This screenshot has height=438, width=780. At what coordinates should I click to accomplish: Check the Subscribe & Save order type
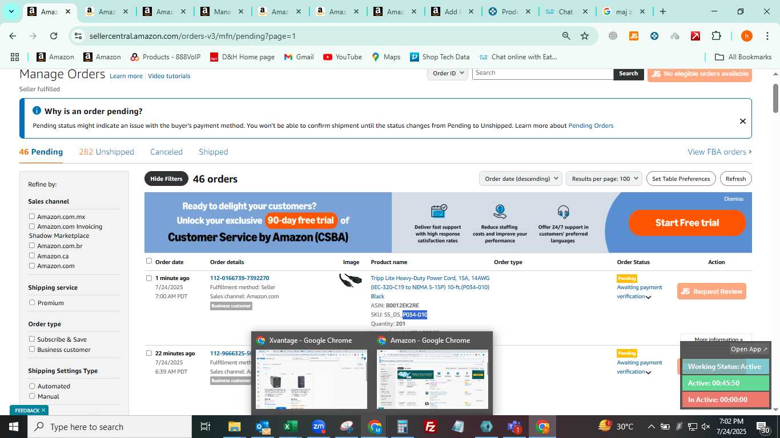pos(32,339)
